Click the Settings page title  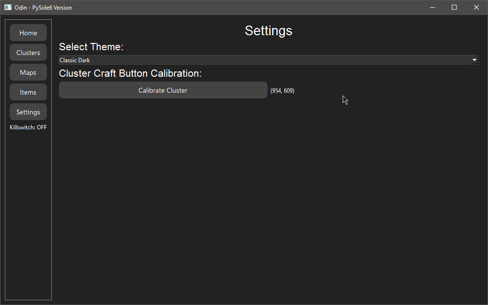(268, 30)
